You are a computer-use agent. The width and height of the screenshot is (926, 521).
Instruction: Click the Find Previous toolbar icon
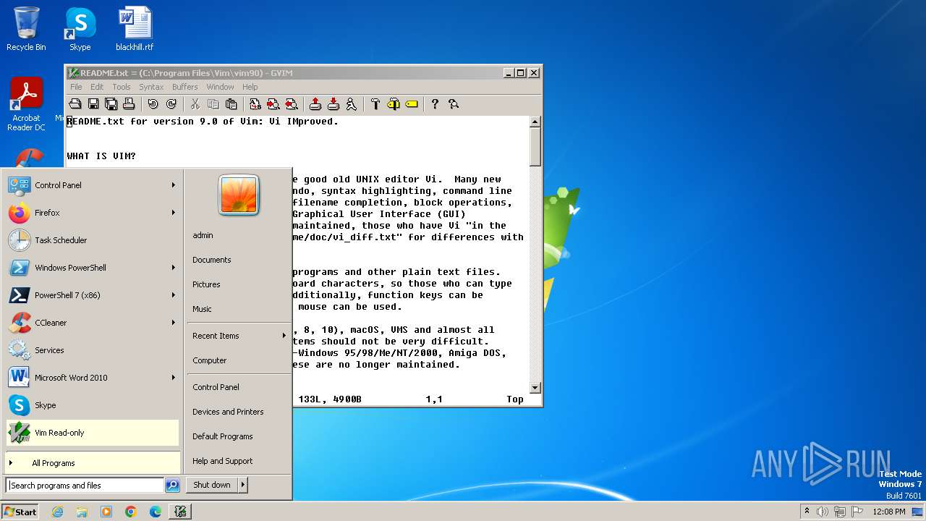click(292, 104)
